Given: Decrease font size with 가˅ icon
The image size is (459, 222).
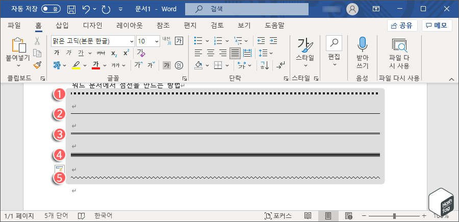Looking at the screenshot, I should click(x=151, y=65).
